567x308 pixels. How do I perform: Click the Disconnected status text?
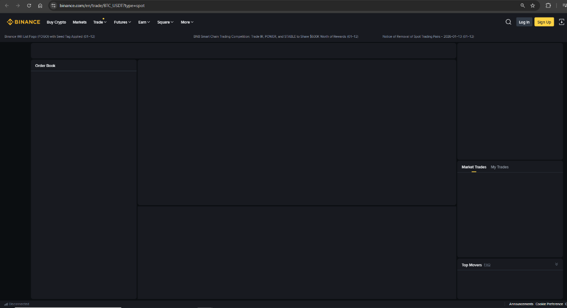pyautogui.click(x=19, y=304)
